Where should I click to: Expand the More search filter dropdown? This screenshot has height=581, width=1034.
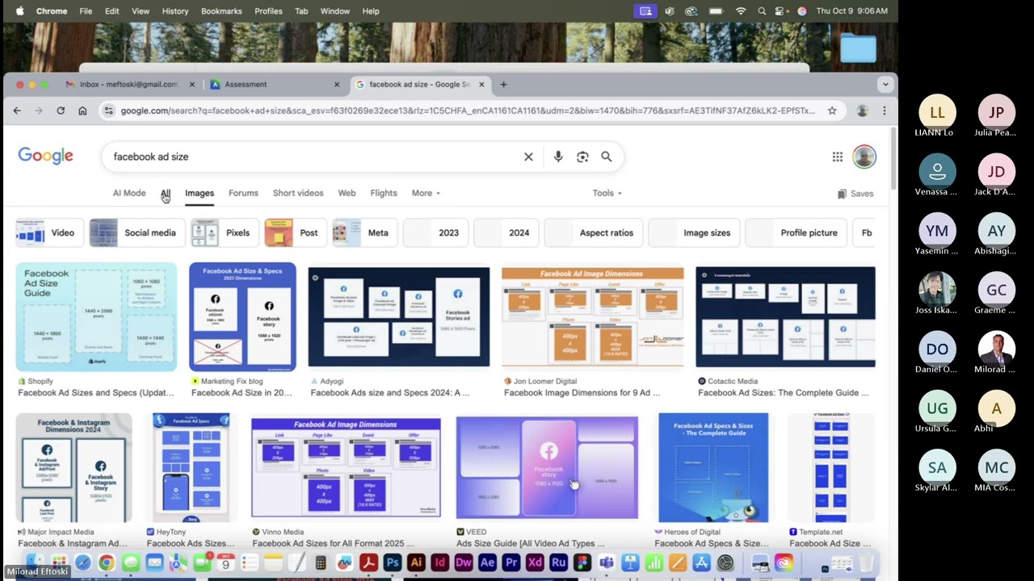(426, 193)
